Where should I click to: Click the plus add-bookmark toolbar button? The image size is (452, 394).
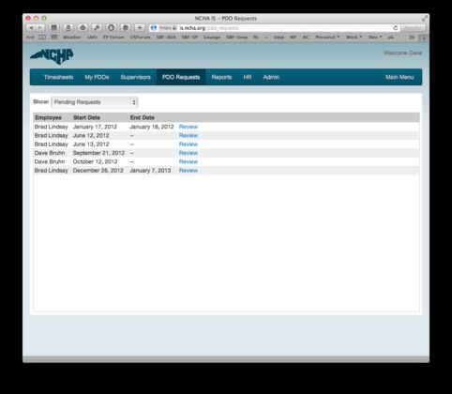140,28
